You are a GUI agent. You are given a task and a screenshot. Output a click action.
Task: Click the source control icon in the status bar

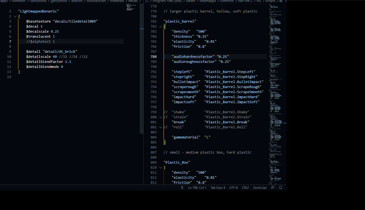click(182, 187)
